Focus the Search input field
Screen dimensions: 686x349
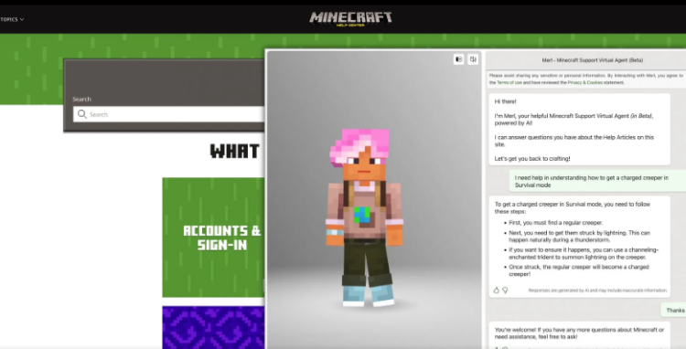[169, 114]
